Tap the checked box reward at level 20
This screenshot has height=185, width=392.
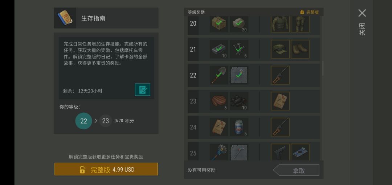219,24
